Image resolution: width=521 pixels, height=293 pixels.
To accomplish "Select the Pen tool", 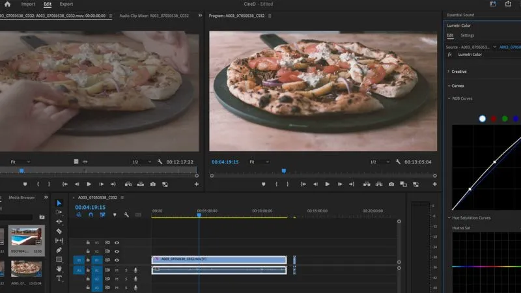I will (x=59, y=250).
